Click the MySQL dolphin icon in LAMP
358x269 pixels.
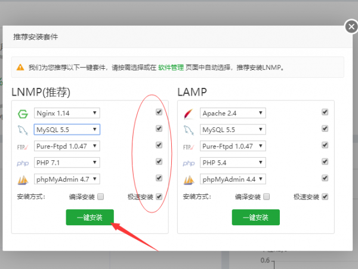(189, 130)
